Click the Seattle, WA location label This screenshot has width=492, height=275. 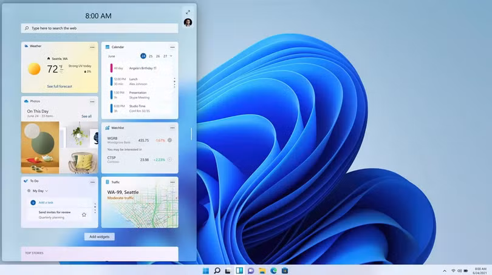click(x=60, y=59)
